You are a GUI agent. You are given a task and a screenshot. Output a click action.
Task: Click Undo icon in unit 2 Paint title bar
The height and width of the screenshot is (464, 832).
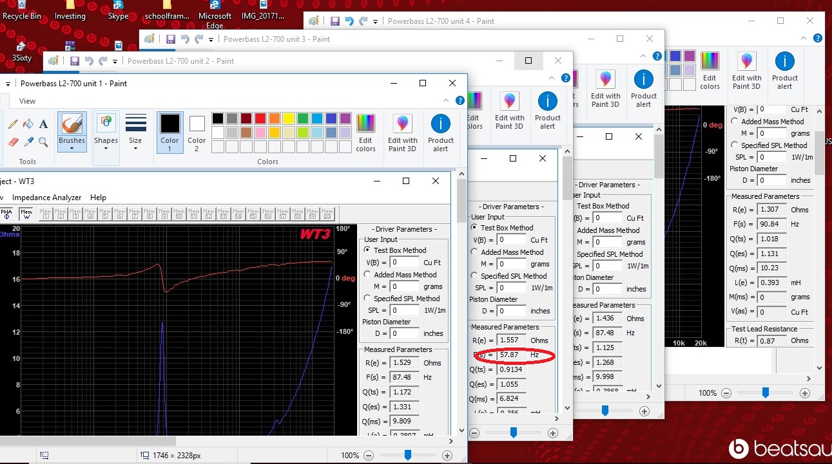click(x=89, y=61)
